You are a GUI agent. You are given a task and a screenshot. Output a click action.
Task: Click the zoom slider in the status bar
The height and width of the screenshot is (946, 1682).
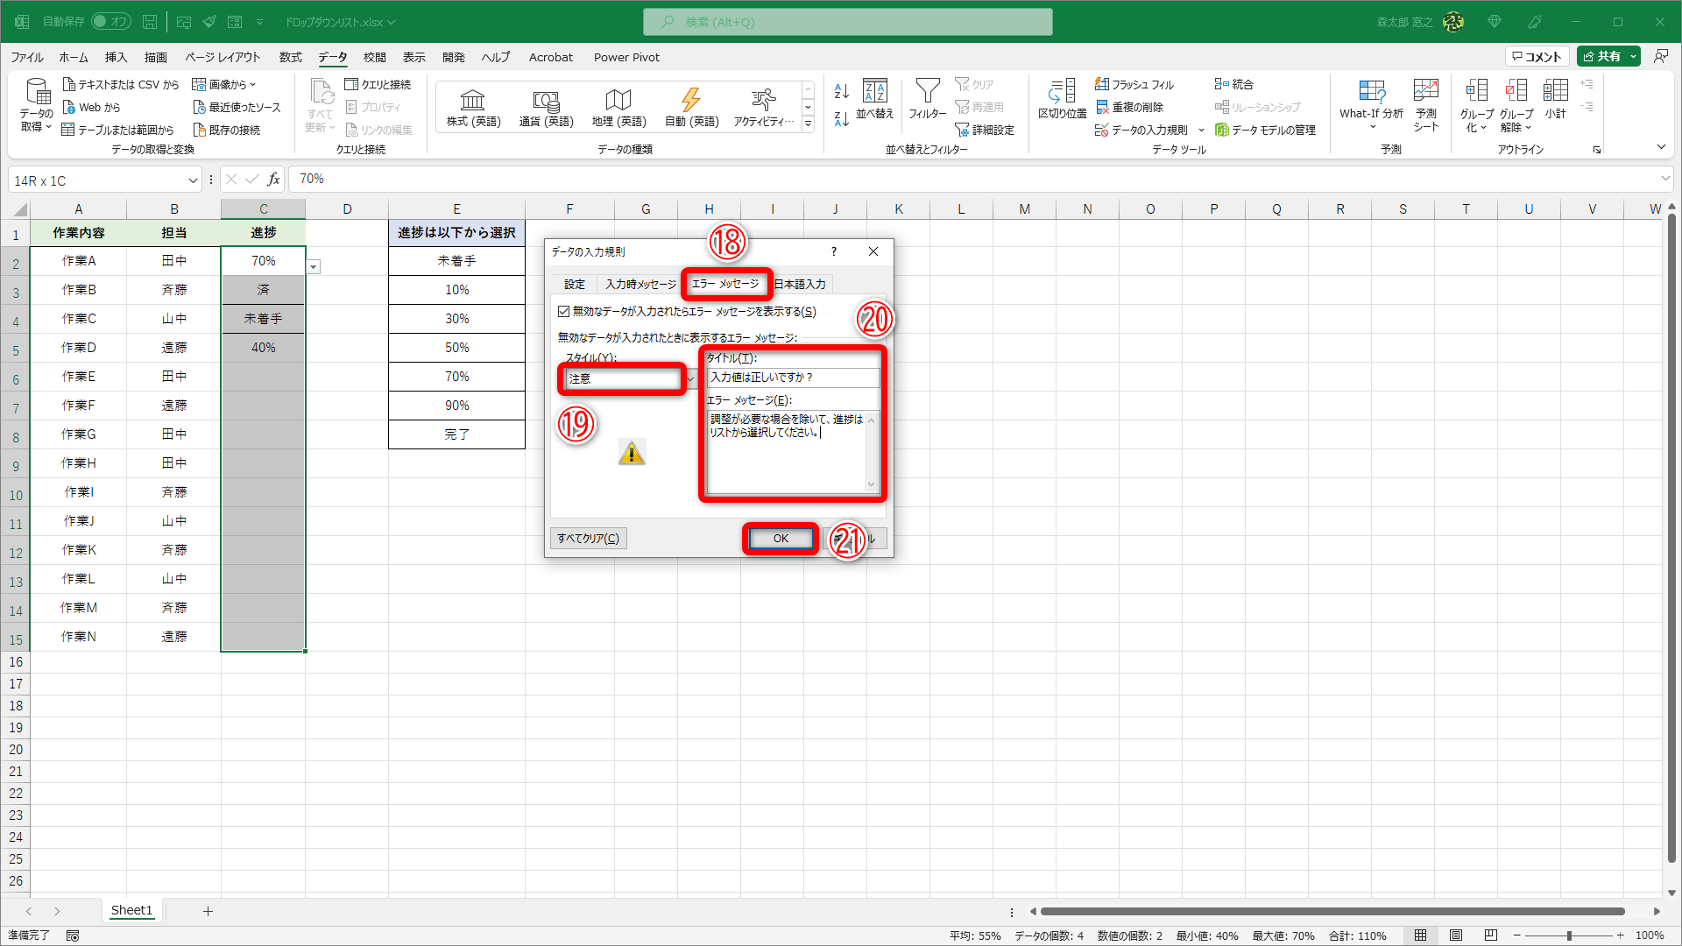click(1569, 935)
